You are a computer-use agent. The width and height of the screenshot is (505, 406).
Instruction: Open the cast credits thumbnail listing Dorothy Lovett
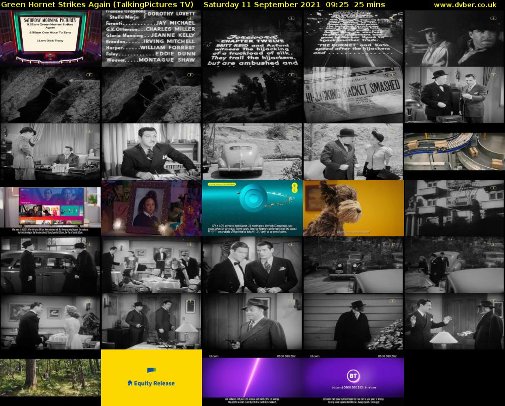(151, 38)
